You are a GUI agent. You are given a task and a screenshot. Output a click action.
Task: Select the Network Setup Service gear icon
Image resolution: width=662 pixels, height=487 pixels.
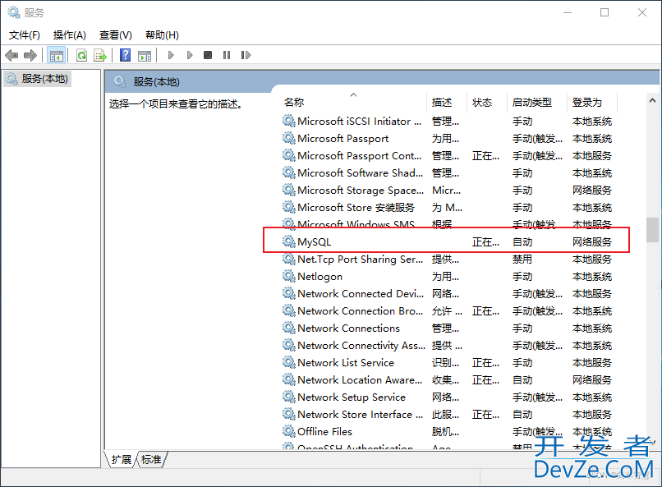tap(289, 397)
